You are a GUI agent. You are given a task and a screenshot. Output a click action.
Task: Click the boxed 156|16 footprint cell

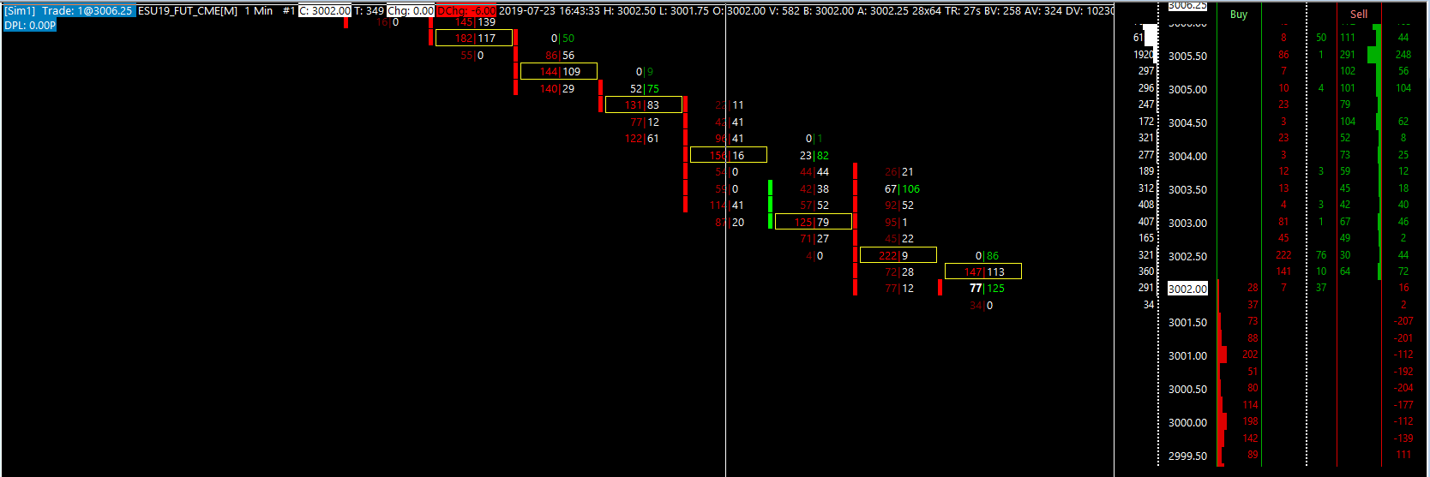pos(729,155)
